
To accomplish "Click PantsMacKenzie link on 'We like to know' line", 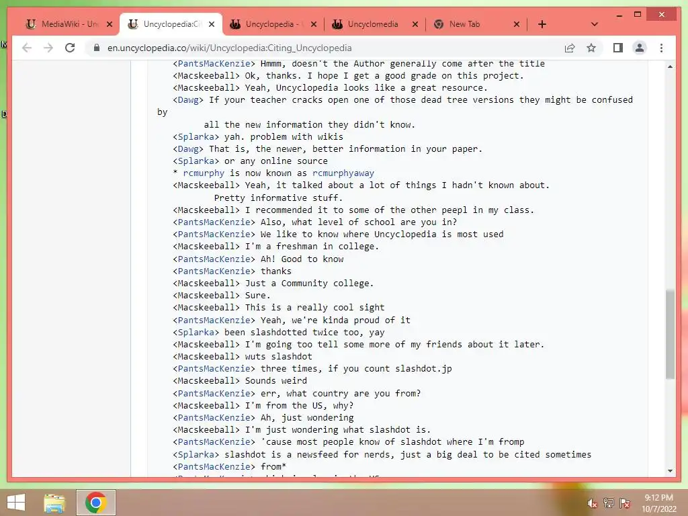I will tap(214, 234).
